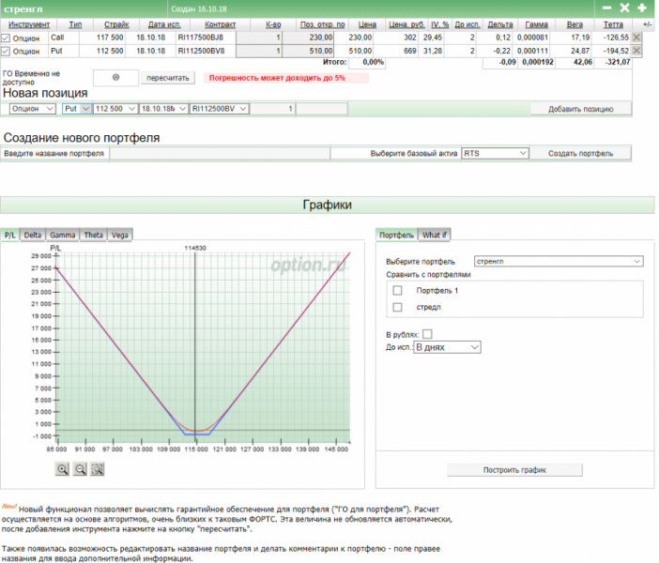Edit Call row quantity field
659x563 pixels.
[x=259, y=38]
